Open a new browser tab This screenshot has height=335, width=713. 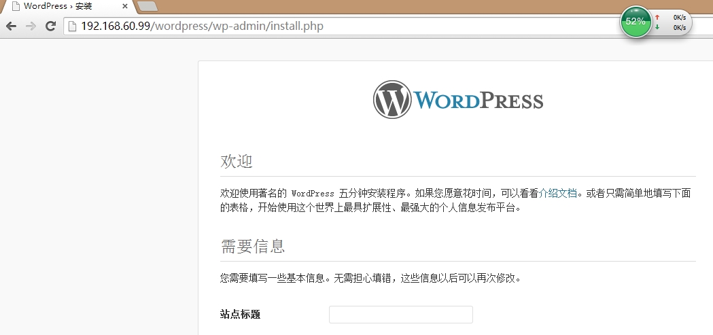(x=147, y=6)
